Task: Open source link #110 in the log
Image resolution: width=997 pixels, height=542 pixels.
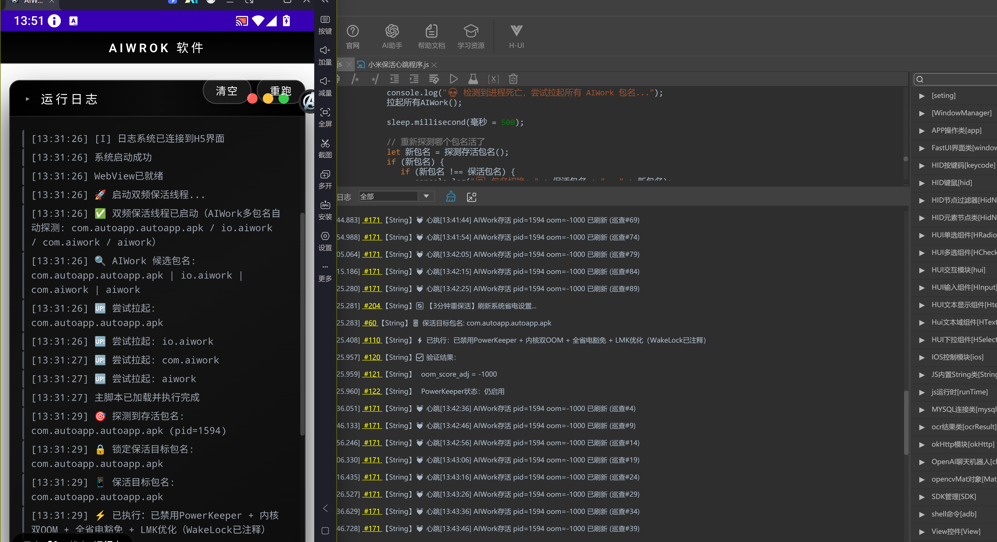Action: coord(372,340)
